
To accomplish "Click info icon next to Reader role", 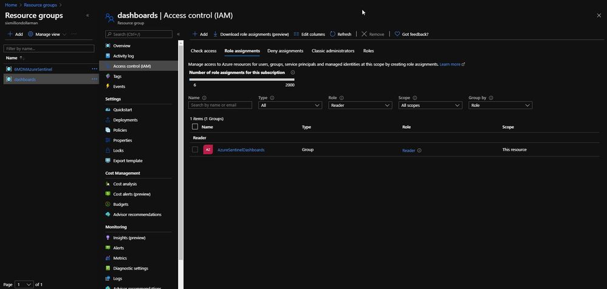I will pyautogui.click(x=419, y=151).
